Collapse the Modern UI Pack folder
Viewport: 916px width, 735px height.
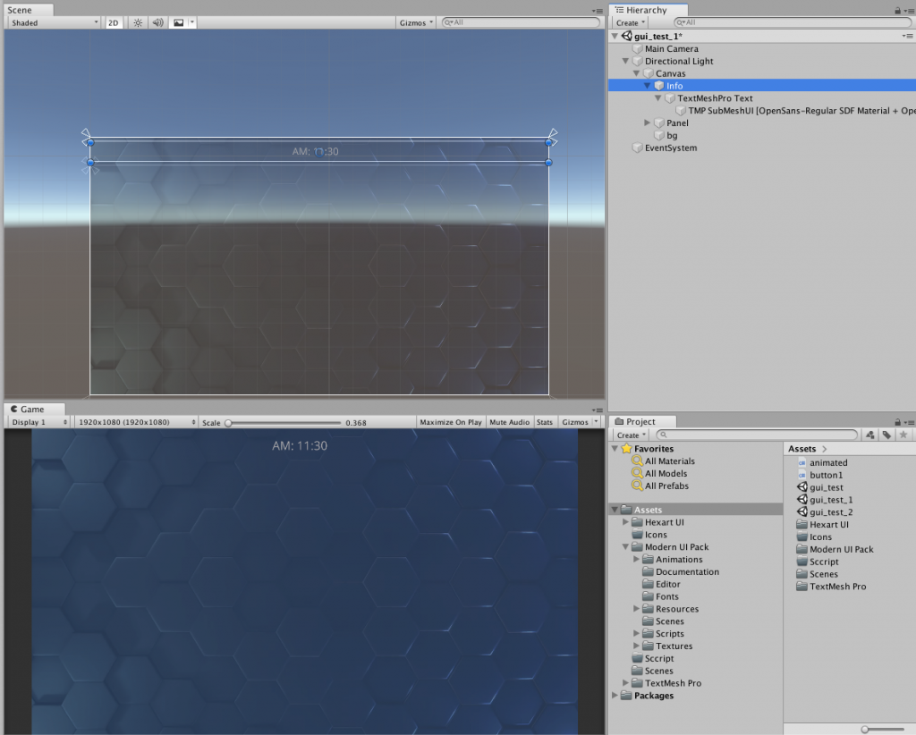pos(626,547)
